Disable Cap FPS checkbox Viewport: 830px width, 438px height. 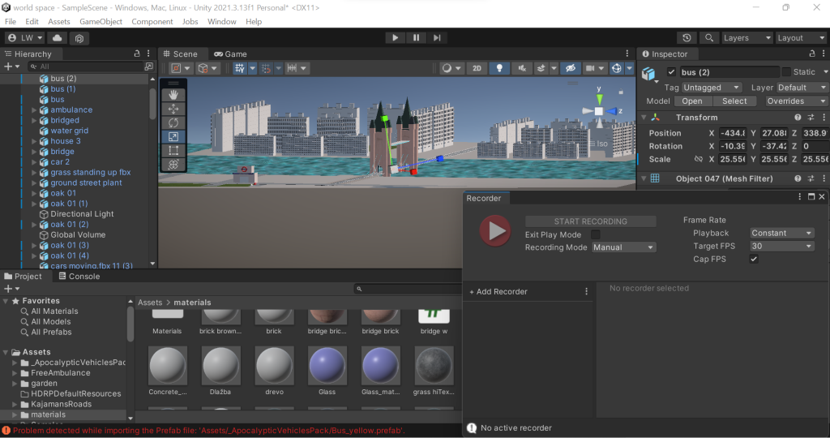[754, 259]
